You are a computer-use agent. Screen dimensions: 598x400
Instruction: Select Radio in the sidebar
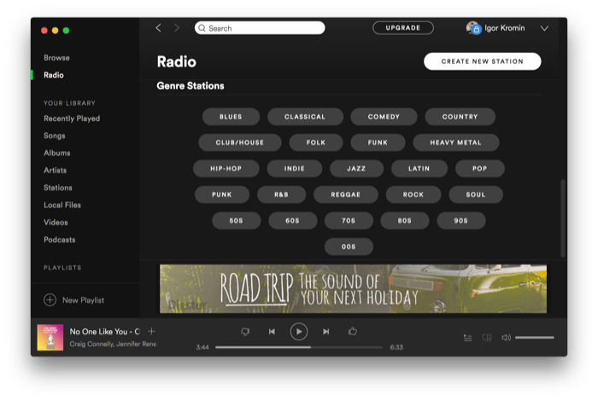tap(53, 75)
